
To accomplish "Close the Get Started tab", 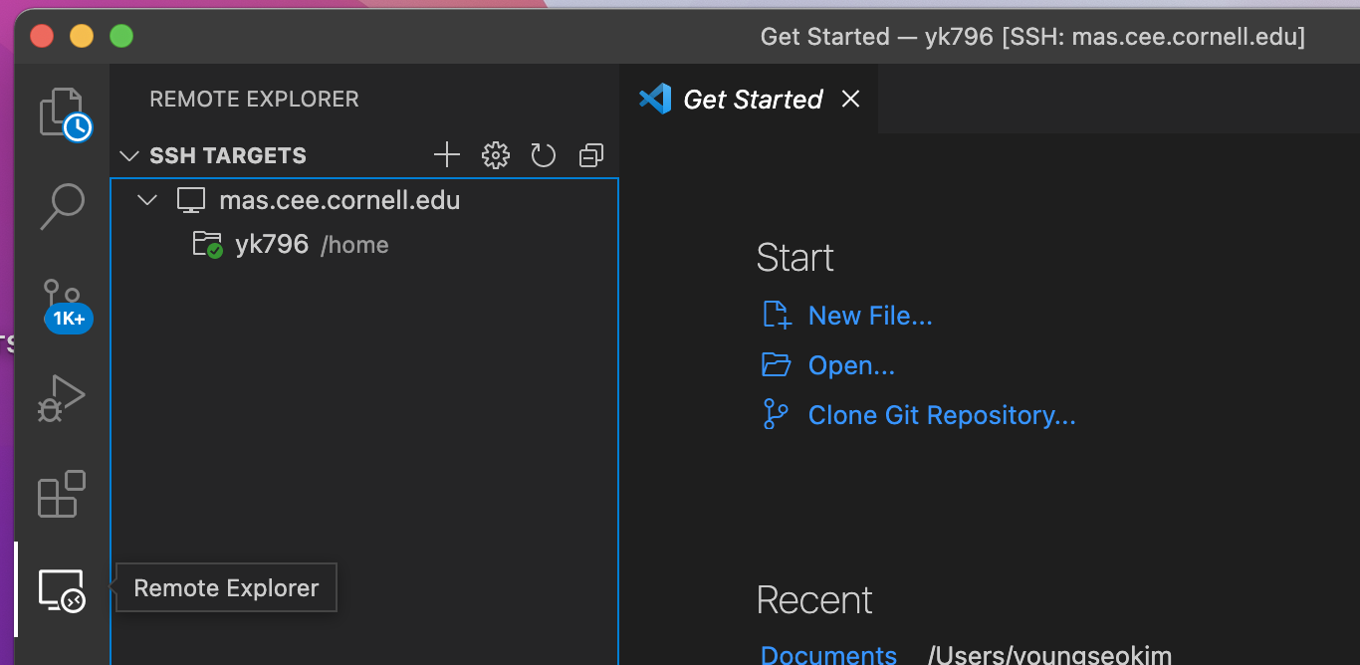I will pos(850,99).
